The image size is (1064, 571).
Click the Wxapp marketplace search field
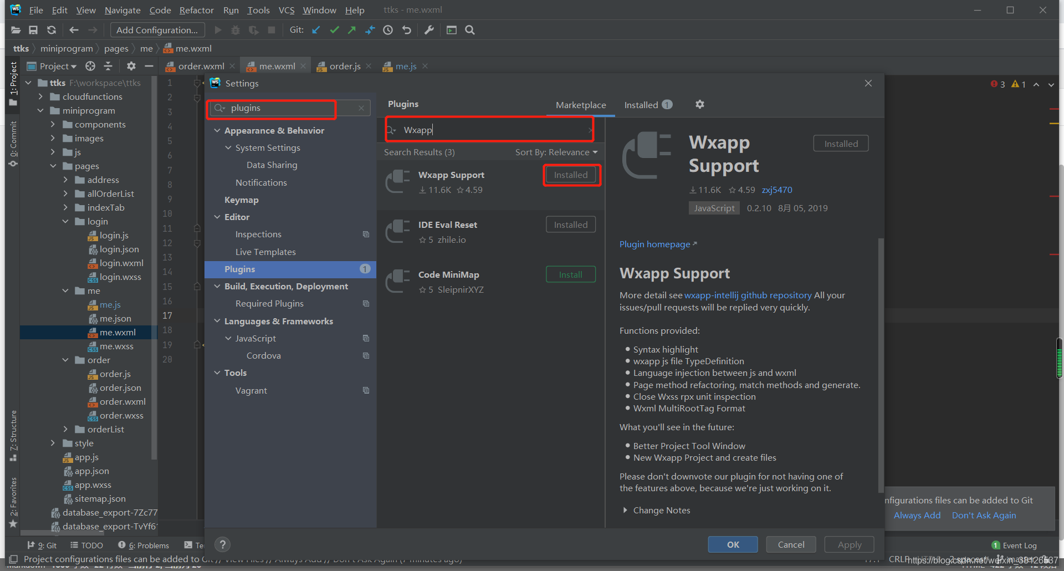490,130
